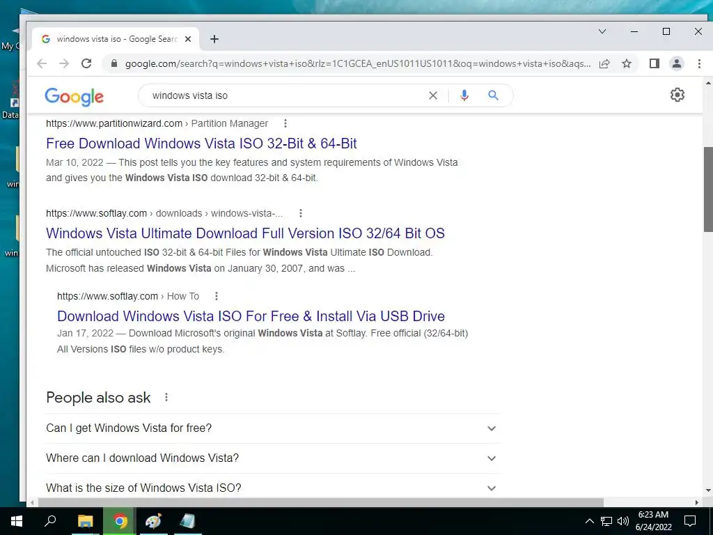The image size is (713, 535).
Task: Open the notification center icon
Action: [690, 521]
